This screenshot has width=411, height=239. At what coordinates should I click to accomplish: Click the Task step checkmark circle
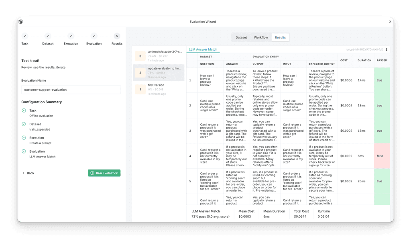[25, 36]
